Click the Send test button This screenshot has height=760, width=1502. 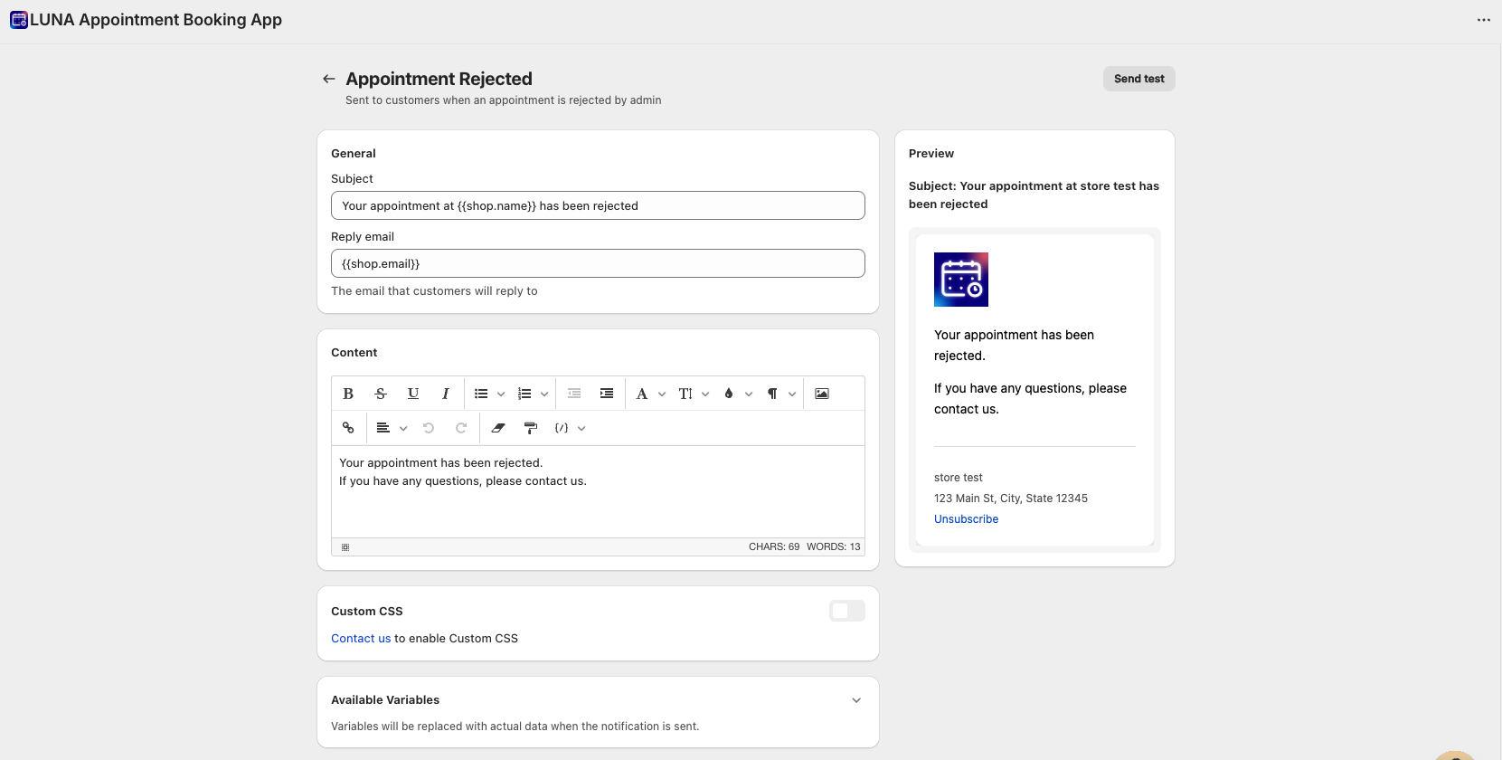click(x=1138, y=79)
